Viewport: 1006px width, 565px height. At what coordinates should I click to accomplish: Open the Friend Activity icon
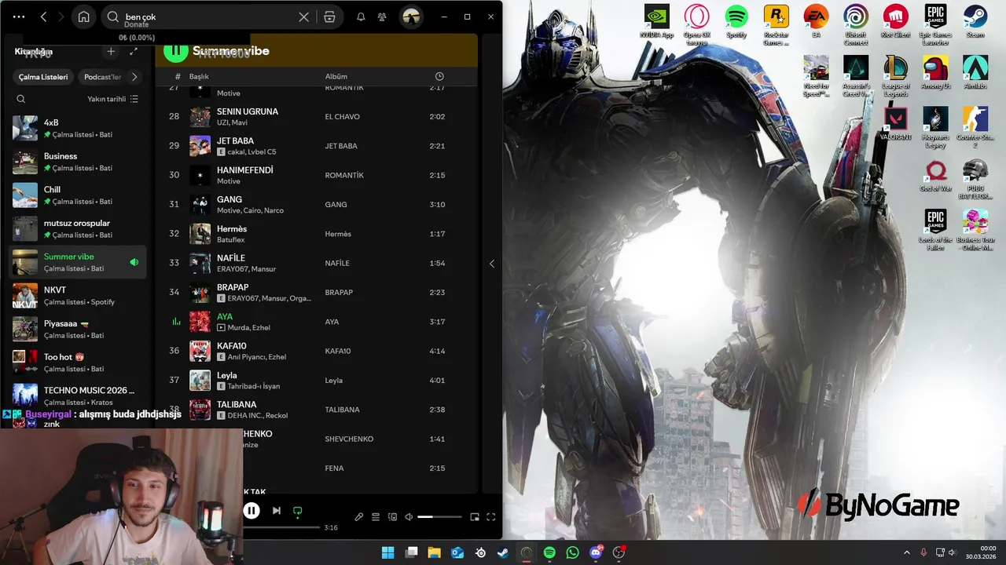(x=382, y=16)
